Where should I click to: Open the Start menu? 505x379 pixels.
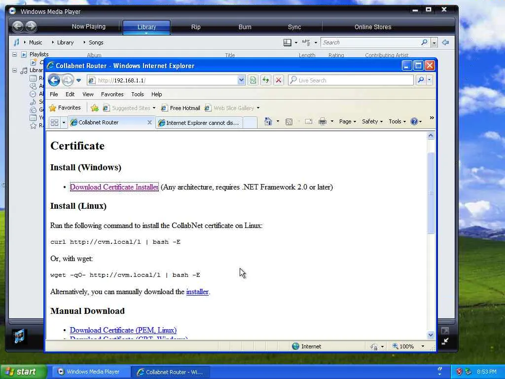(x=23, y=372)
